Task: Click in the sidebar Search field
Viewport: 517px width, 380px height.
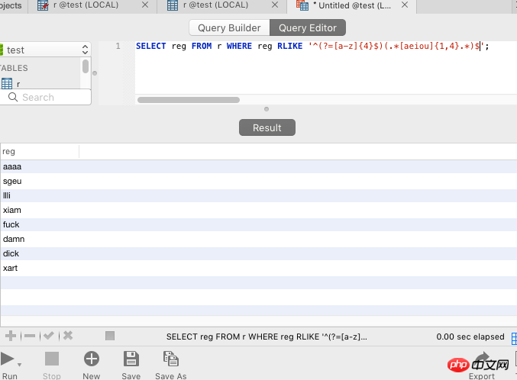Action: 46,97
